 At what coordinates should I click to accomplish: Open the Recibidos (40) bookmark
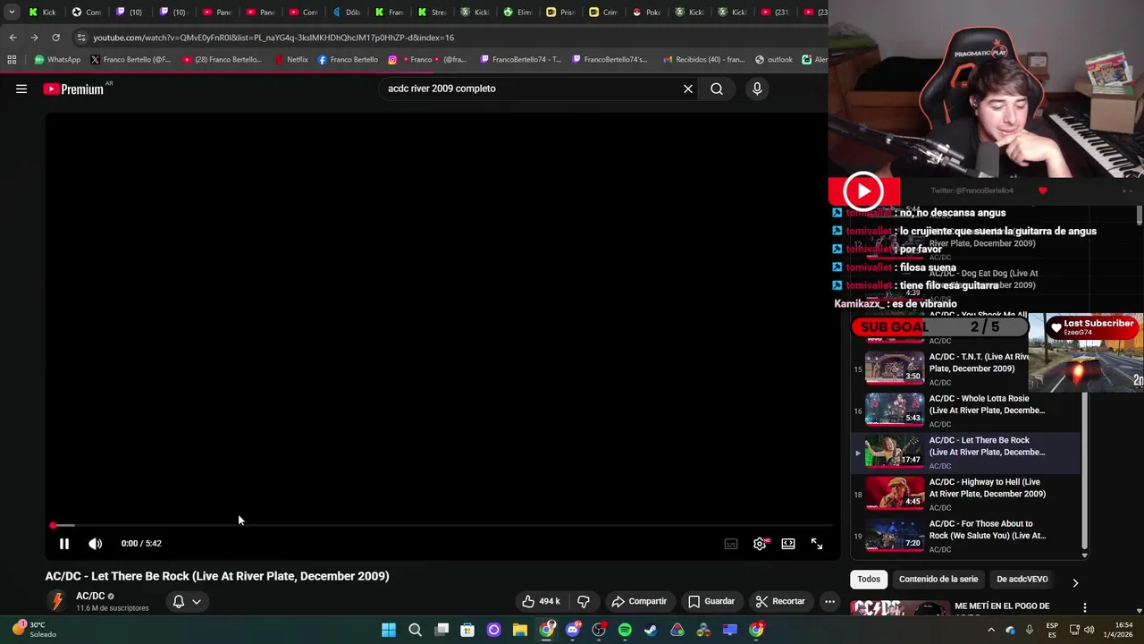(x=703, y=60)
